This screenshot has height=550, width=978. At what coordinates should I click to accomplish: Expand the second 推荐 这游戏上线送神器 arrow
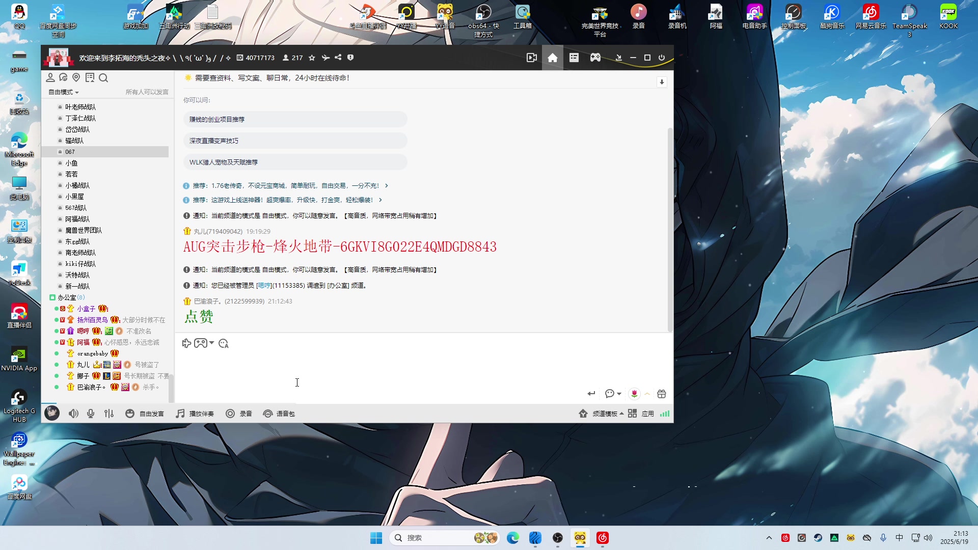[x=381, y=200]
